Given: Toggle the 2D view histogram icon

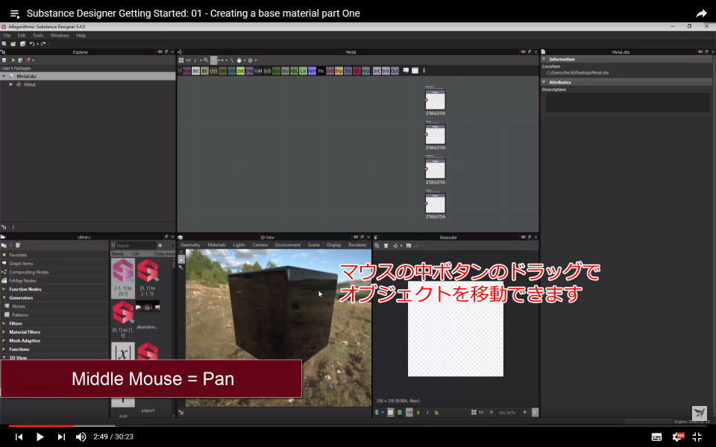Looking at the screenshot, I should tap(437, 412).
